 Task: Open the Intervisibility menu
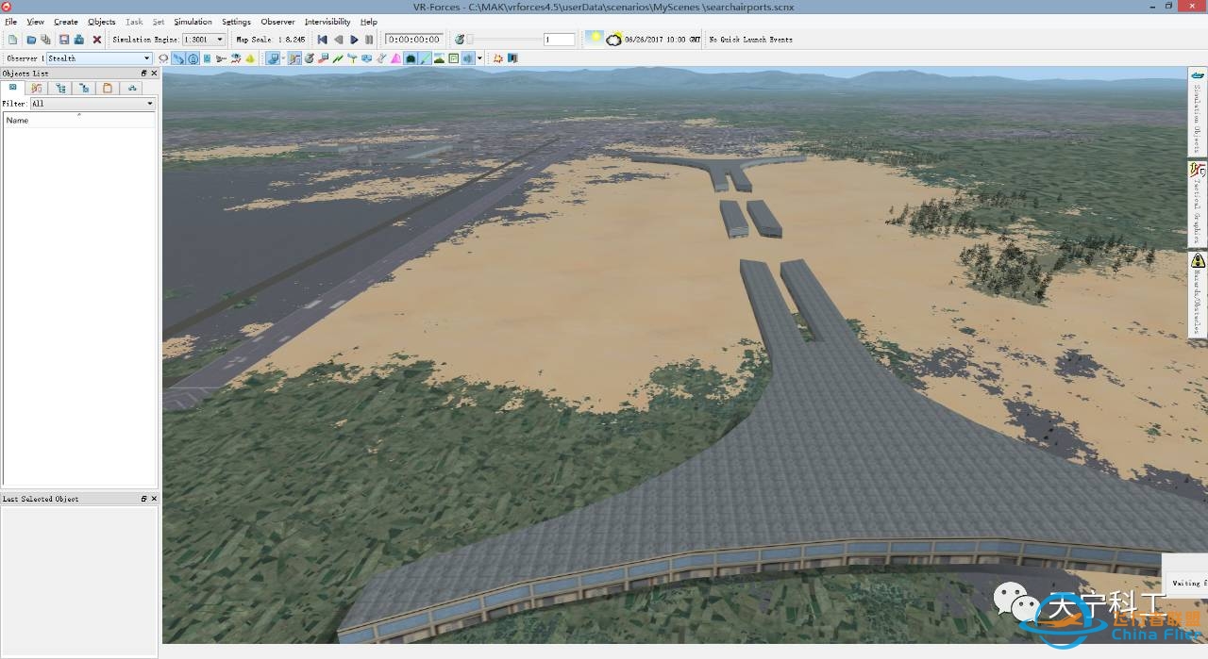pos(327,22)
